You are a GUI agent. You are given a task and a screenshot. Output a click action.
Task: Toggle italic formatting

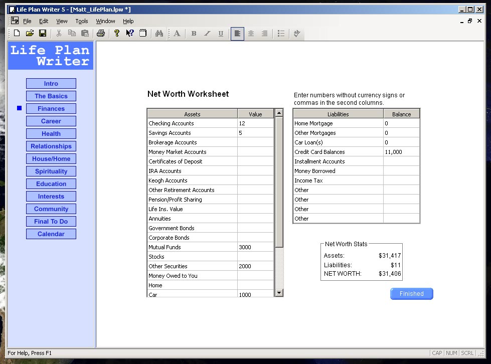[207, 33]
